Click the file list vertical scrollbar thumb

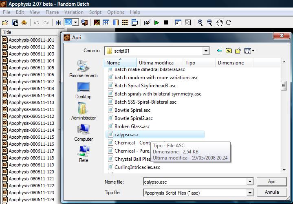[284, 86]
